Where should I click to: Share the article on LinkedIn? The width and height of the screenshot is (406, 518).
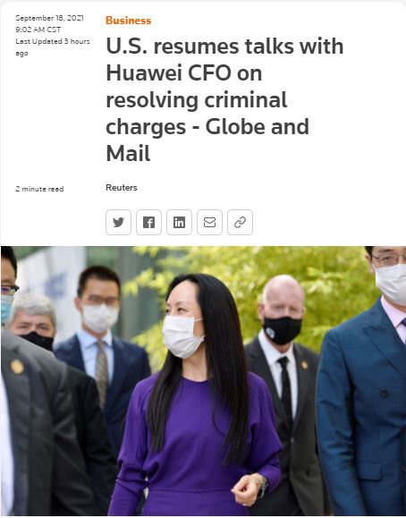pyautogui.click(x=179, y=222)
